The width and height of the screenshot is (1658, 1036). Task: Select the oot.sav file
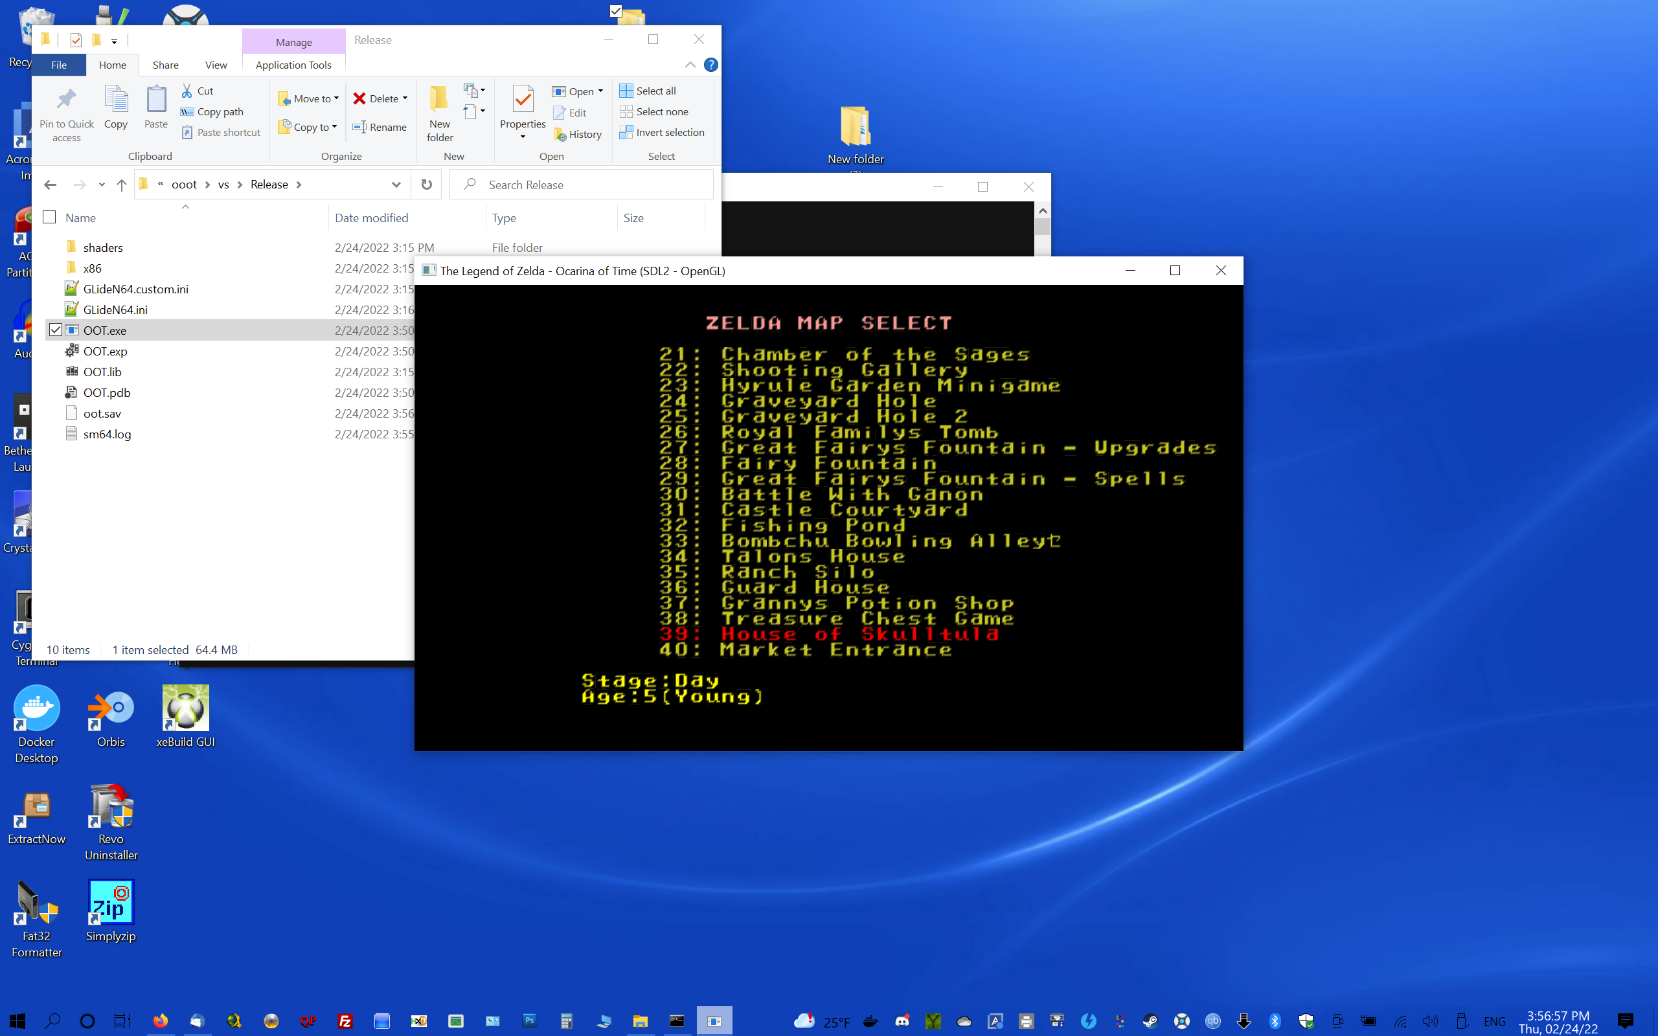[x=102, y=413]
